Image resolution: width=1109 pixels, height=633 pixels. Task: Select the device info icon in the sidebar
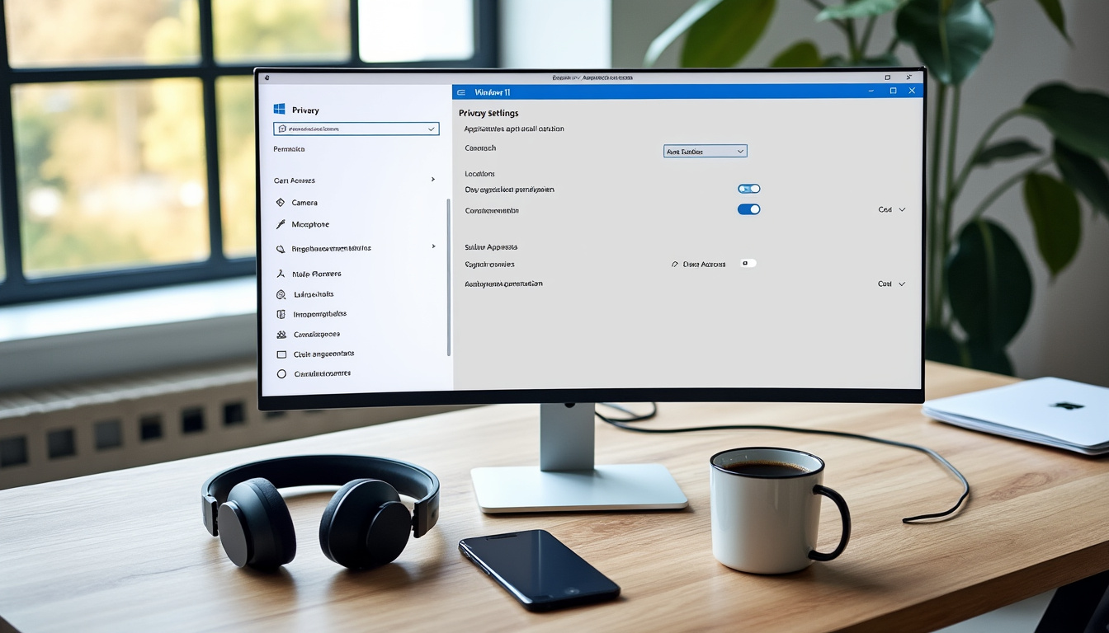click(x=280, y=313)
